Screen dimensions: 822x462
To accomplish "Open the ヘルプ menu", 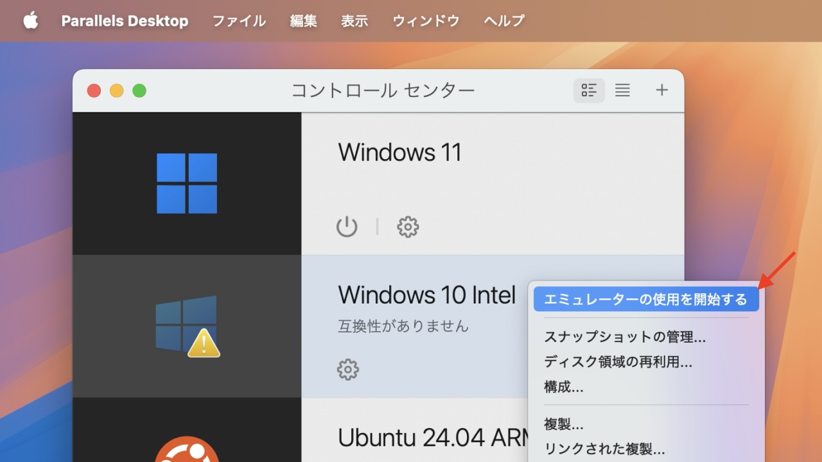I will 504,21.
